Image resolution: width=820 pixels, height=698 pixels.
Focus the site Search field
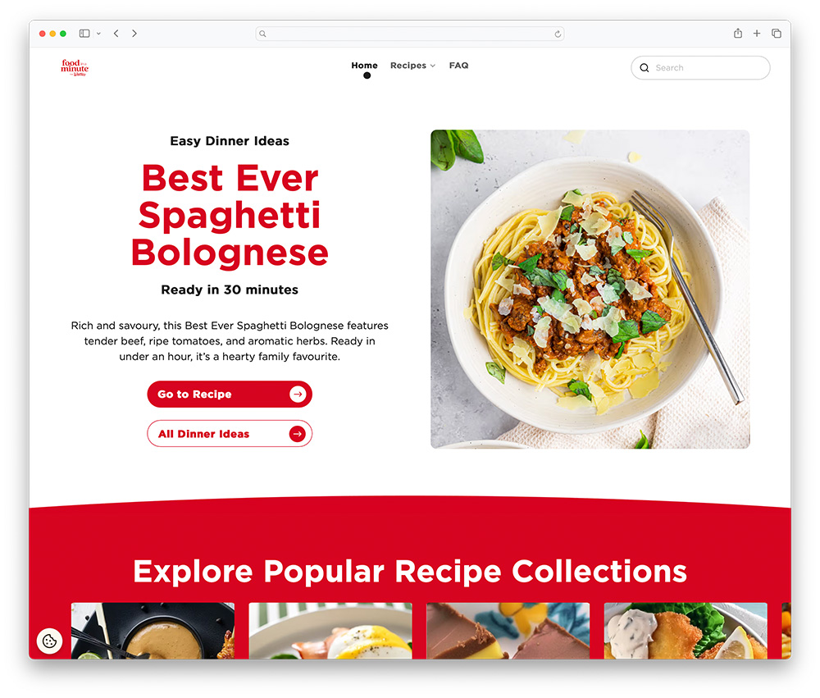coord(700,67)
